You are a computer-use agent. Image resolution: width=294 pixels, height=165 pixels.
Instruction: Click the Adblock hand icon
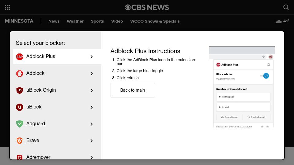[x=20, y=74]
